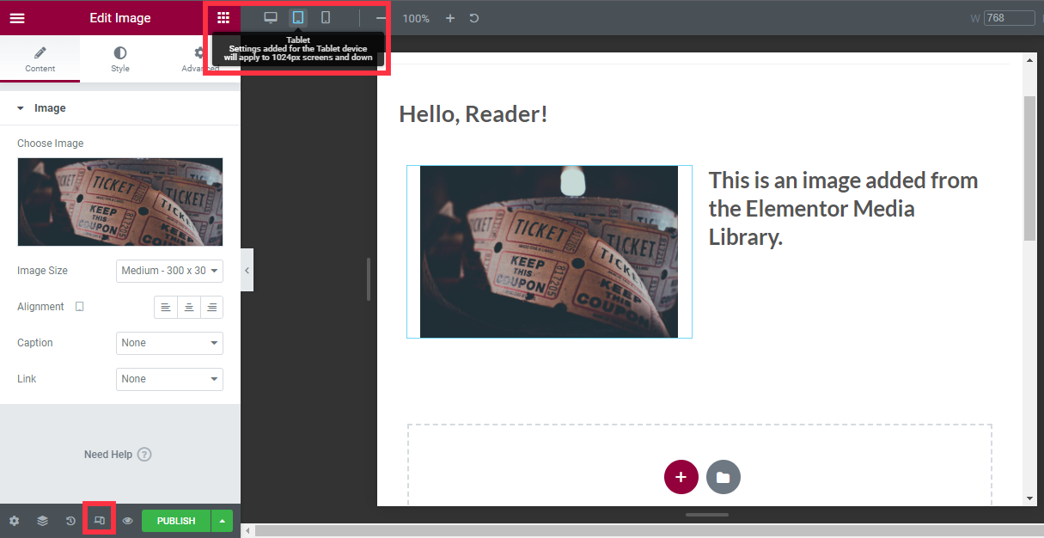Open Publish save options arrow
Screen dimensions: 1044x538
click(x=222, y=521)
